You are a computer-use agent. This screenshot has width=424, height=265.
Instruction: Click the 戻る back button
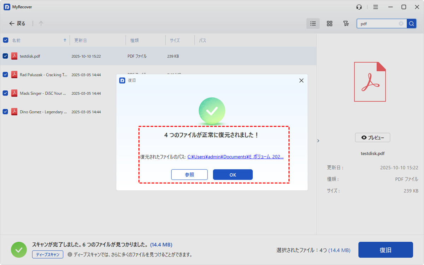coord(17,24)
